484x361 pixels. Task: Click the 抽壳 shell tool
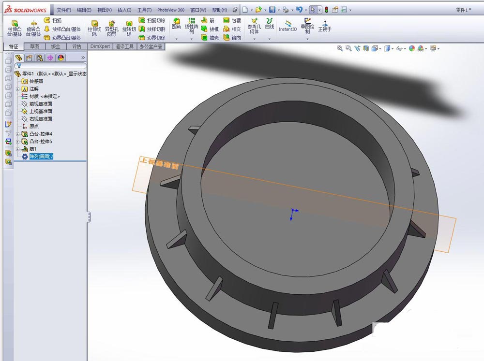point(210,38)
